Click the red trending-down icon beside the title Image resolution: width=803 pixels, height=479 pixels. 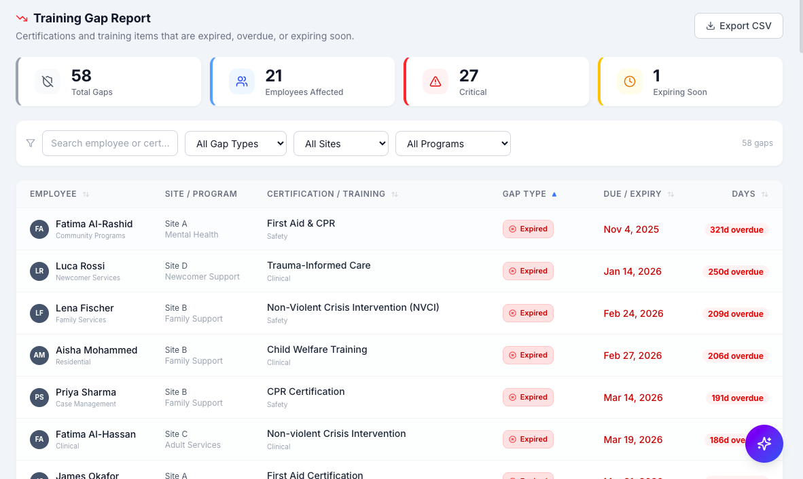click(x=22, y=18)
